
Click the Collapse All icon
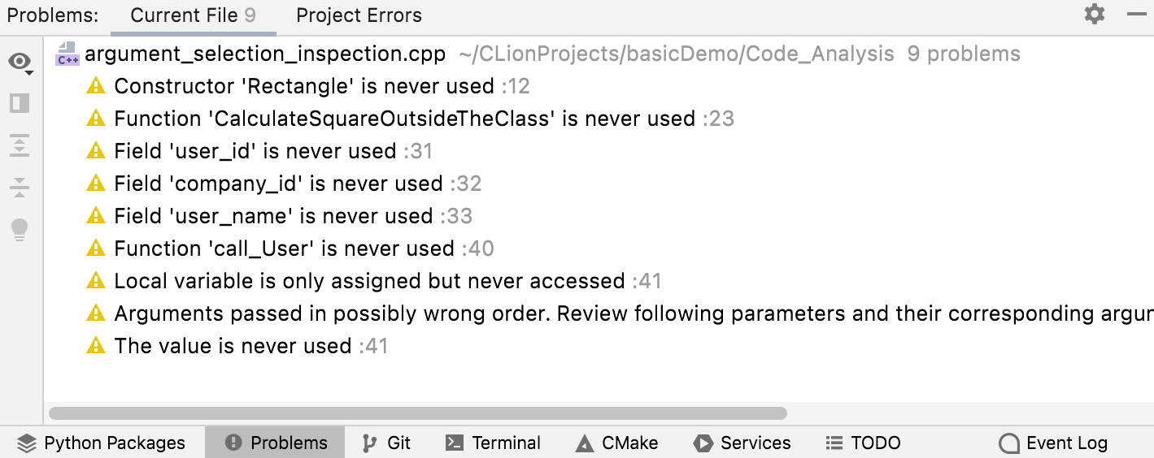pos(20,188)
